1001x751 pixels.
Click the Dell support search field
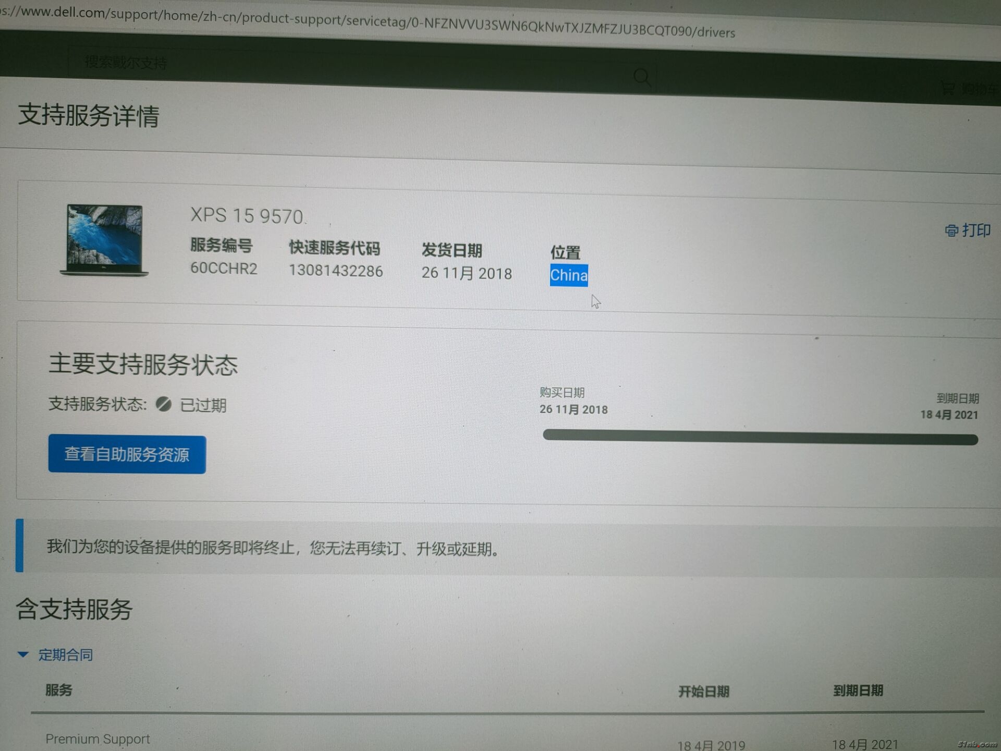coord(362,70)
